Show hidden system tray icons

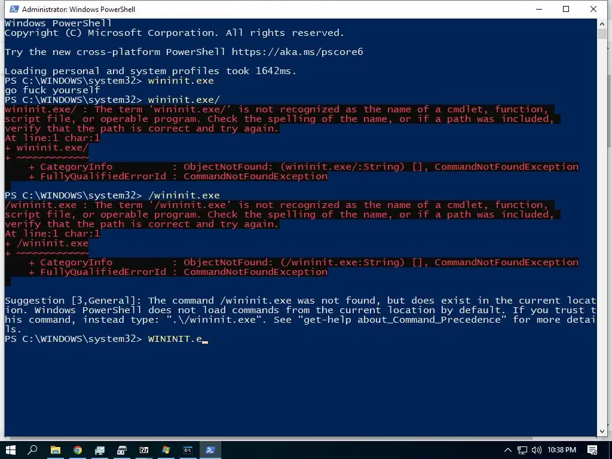(507, 450)
